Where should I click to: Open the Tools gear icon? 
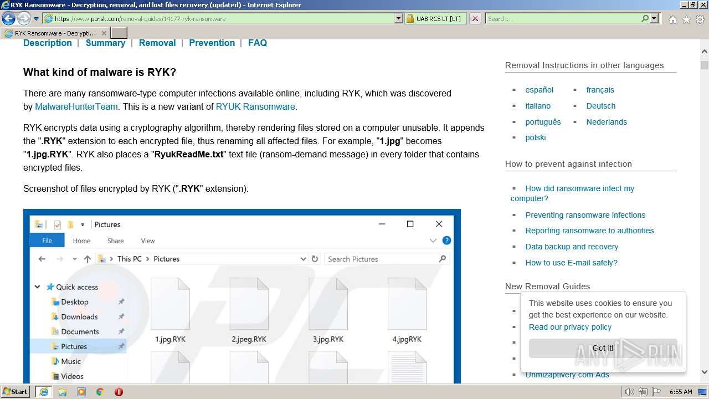point(700,19)
